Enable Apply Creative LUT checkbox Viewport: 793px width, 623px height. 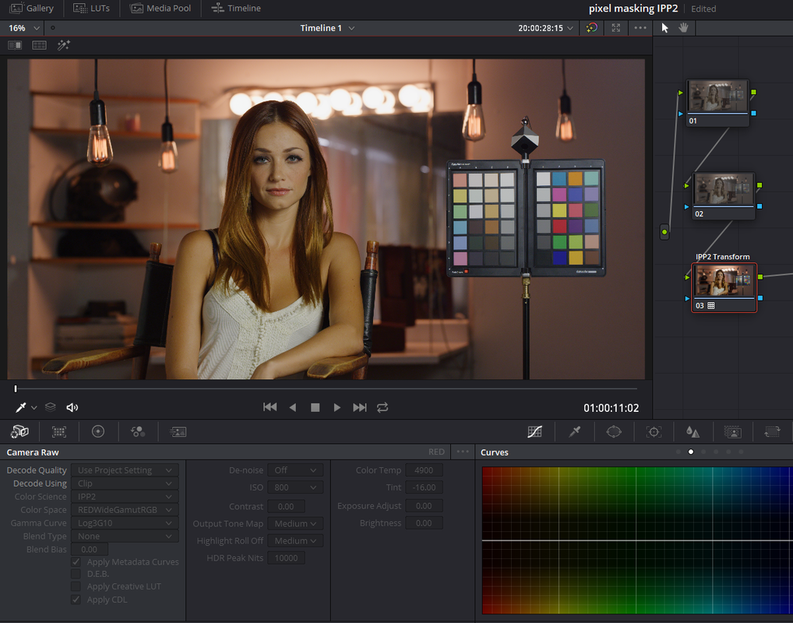pyautogui.click(x=76, y=586)
